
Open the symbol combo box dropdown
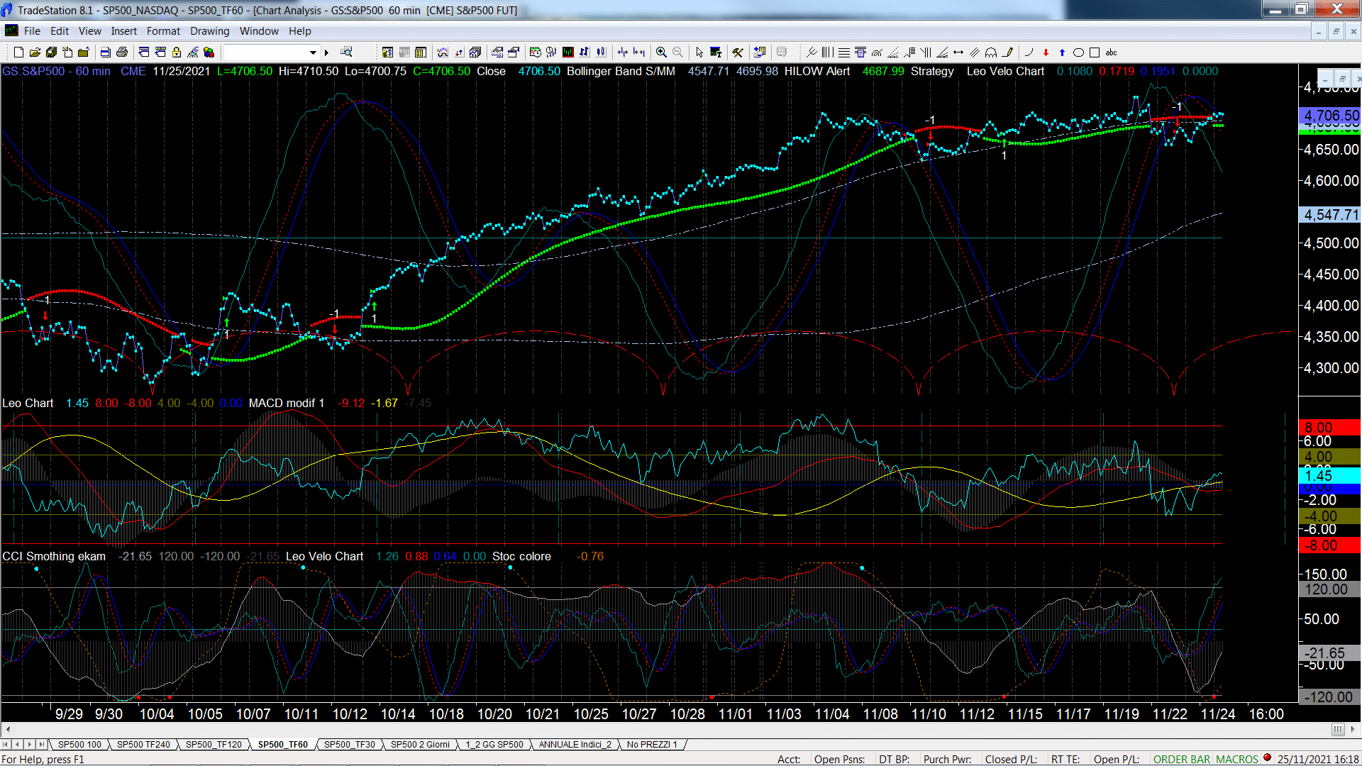tap(313, 52)
